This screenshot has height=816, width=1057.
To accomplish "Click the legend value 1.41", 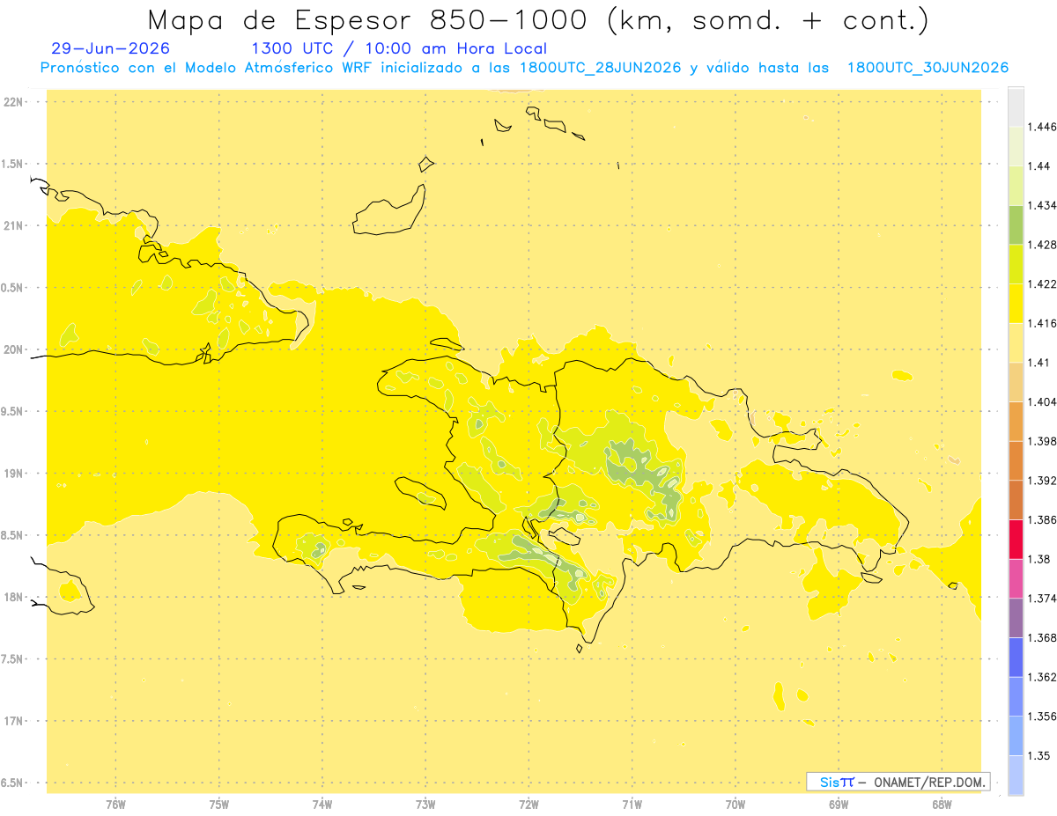I will 1039,363.
